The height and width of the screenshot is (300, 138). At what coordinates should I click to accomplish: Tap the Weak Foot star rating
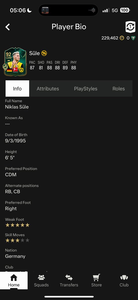(x=17, y=225)
